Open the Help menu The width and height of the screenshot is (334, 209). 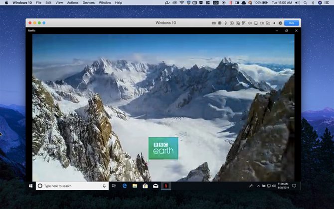pyautogui.click(x=119, y=2)
